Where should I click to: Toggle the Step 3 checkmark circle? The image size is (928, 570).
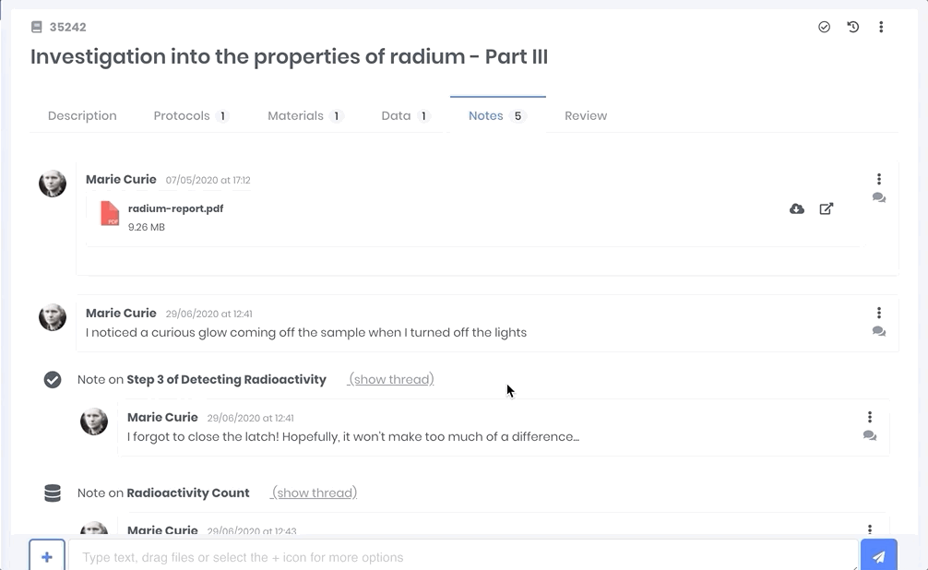coord(53,380)
